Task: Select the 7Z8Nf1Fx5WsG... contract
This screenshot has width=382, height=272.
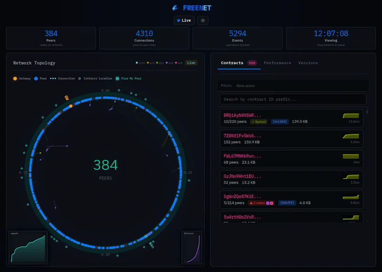Action: tap(291, 139)
